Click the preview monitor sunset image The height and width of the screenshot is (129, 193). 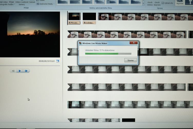tap(30, 35)
